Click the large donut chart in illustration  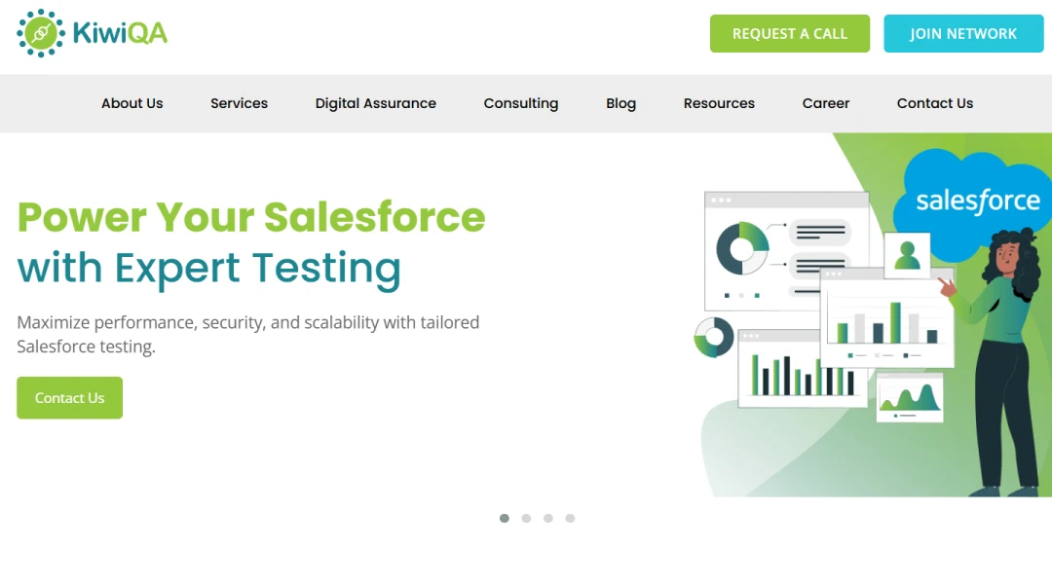click(x=742, y=248)
